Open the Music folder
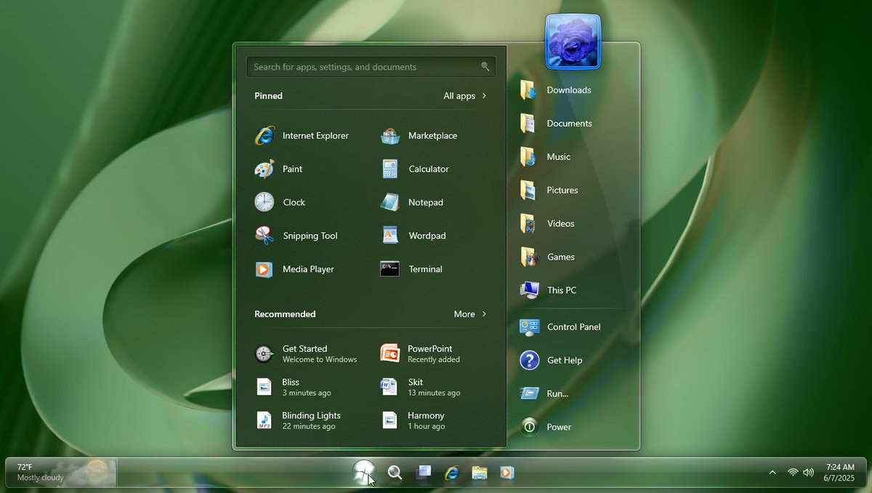 tap(545, 157)
